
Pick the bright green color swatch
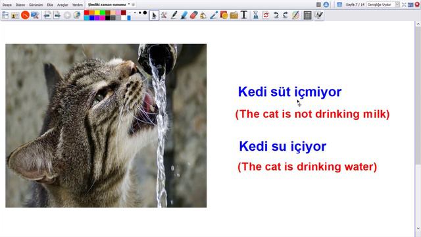click(x=103, y=13)
